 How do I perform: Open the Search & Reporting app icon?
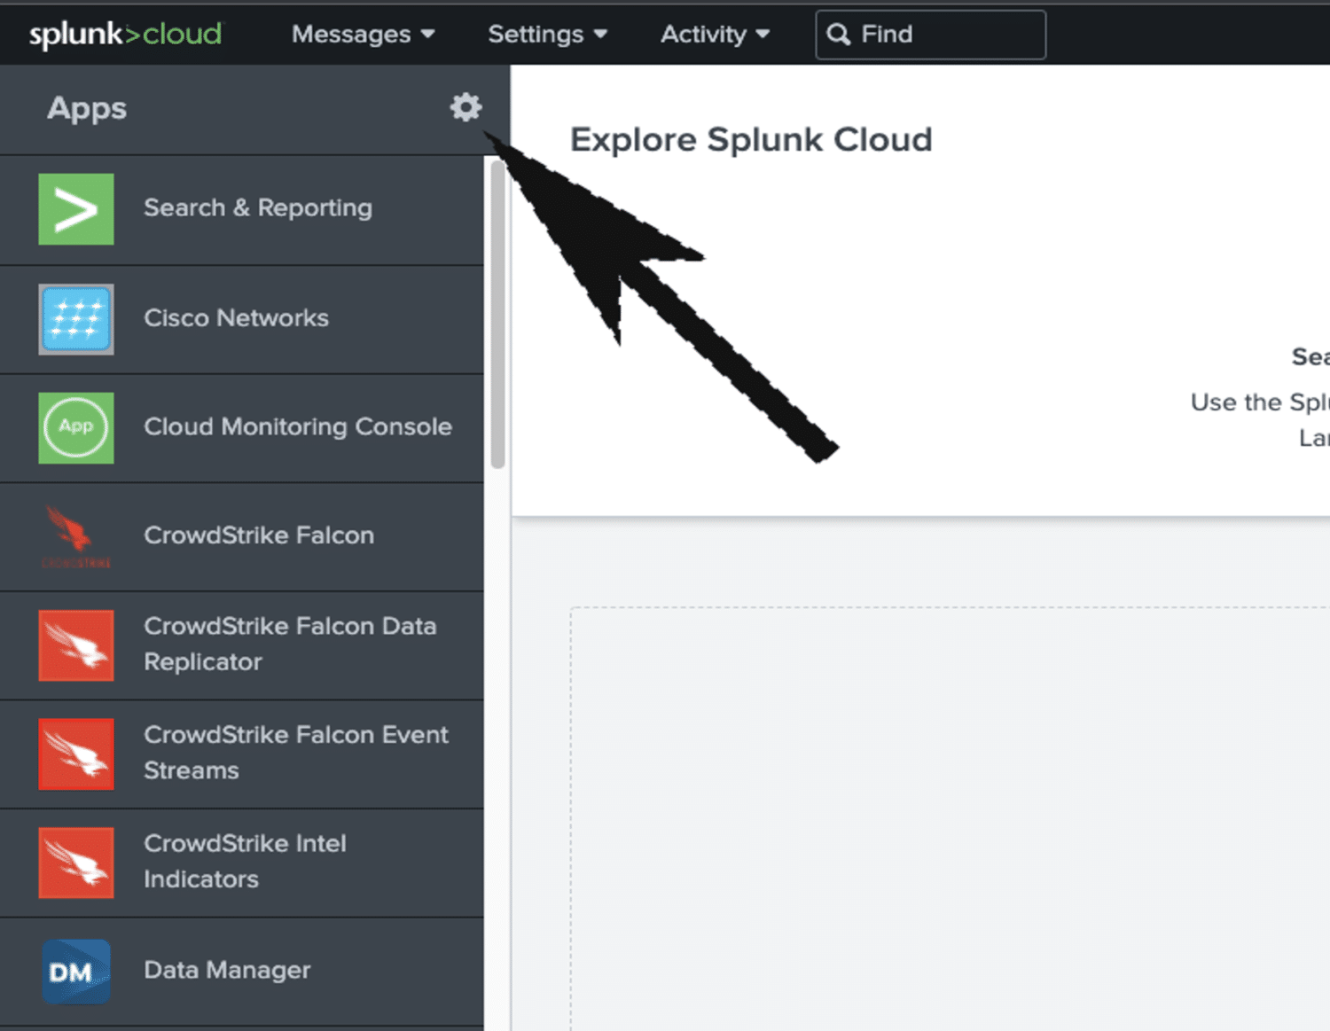75,209
